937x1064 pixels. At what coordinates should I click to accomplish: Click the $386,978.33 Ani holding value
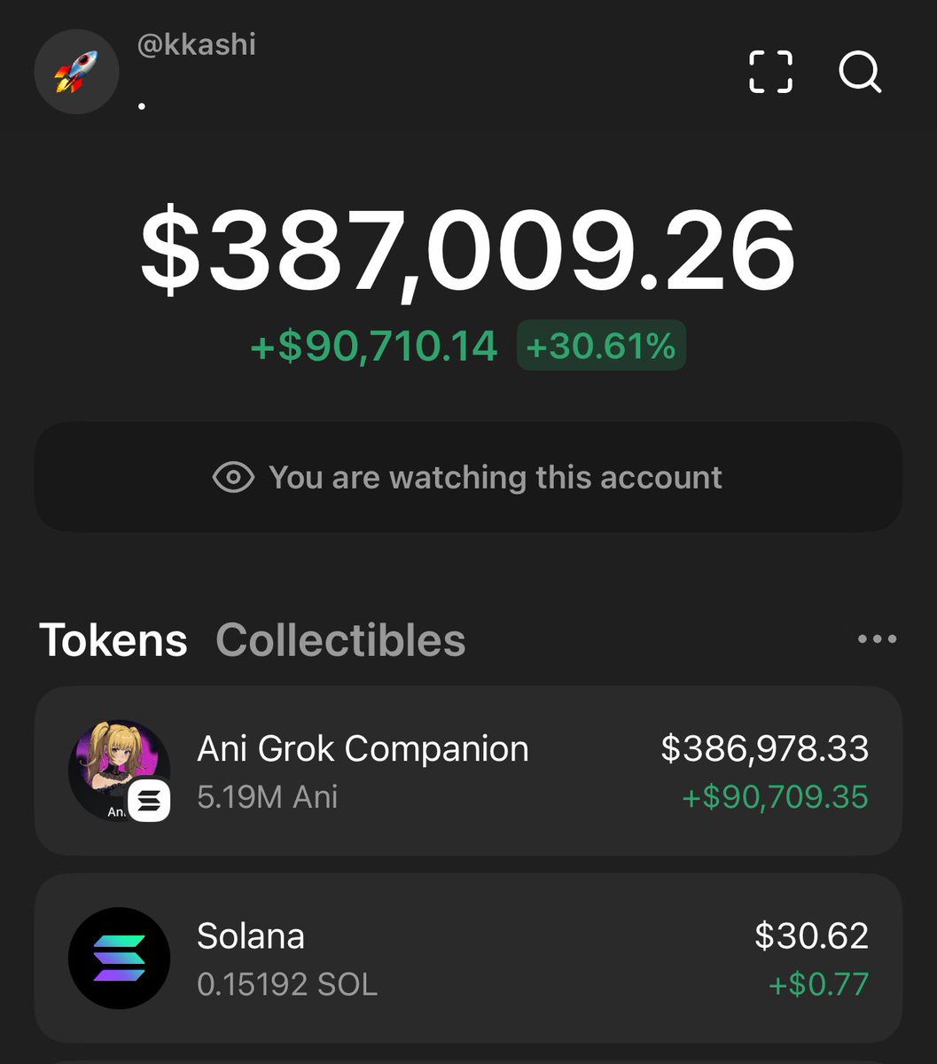764,749
